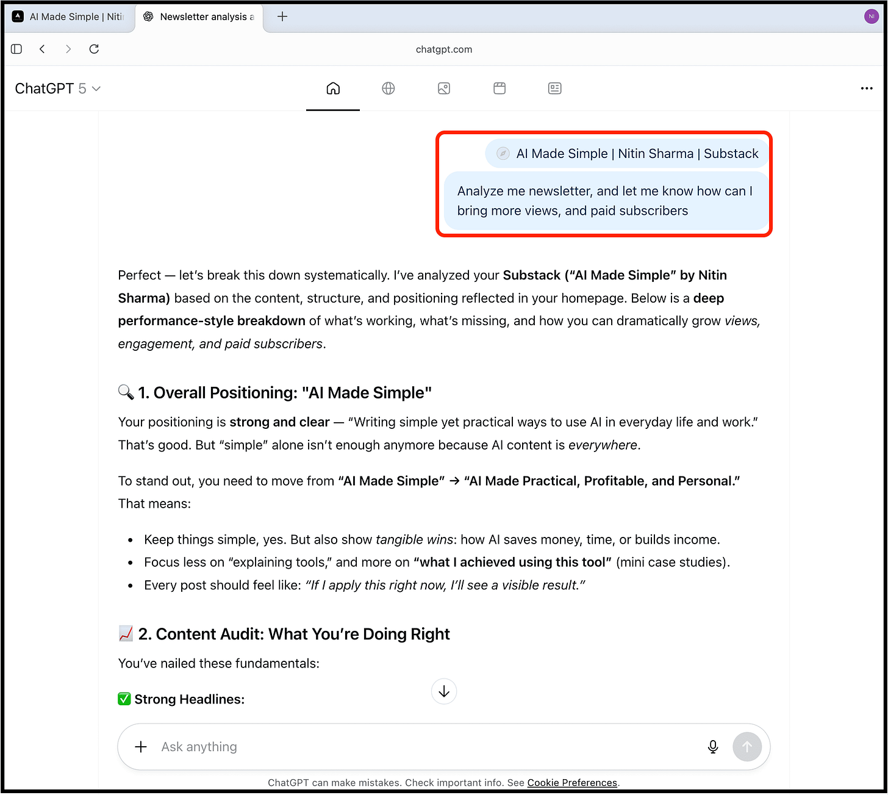Click the AI Made Simple Substack context chip
888x795 pixels.
[627, 154]
